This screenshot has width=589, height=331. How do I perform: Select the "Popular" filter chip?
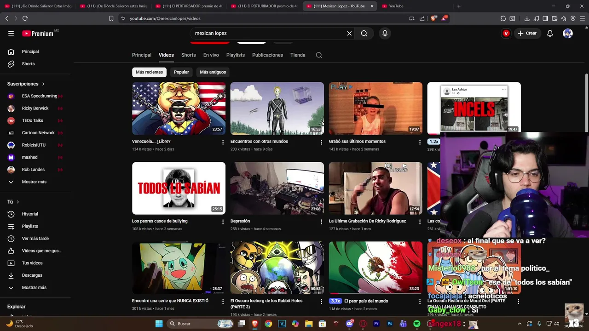click(x=181, y=72)
